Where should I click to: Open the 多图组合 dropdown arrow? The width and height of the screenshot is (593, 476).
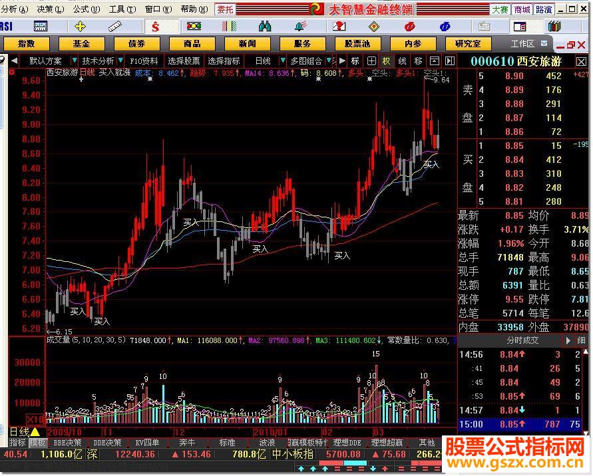point(329,60)
